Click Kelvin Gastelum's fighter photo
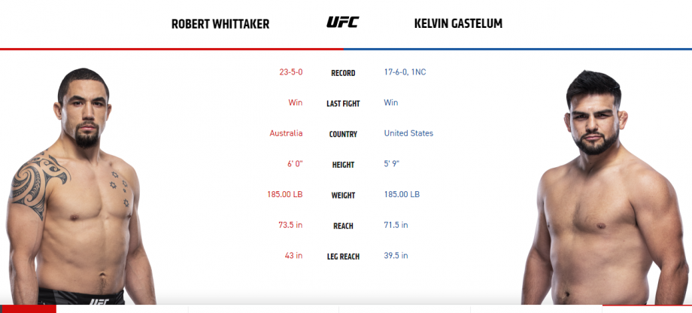 tap(605, 187)
